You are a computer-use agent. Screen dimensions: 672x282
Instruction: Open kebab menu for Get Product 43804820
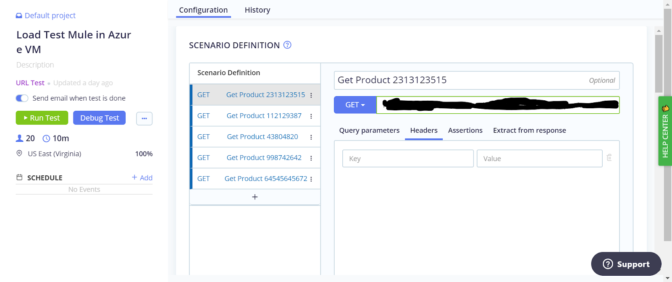(311, 137)
